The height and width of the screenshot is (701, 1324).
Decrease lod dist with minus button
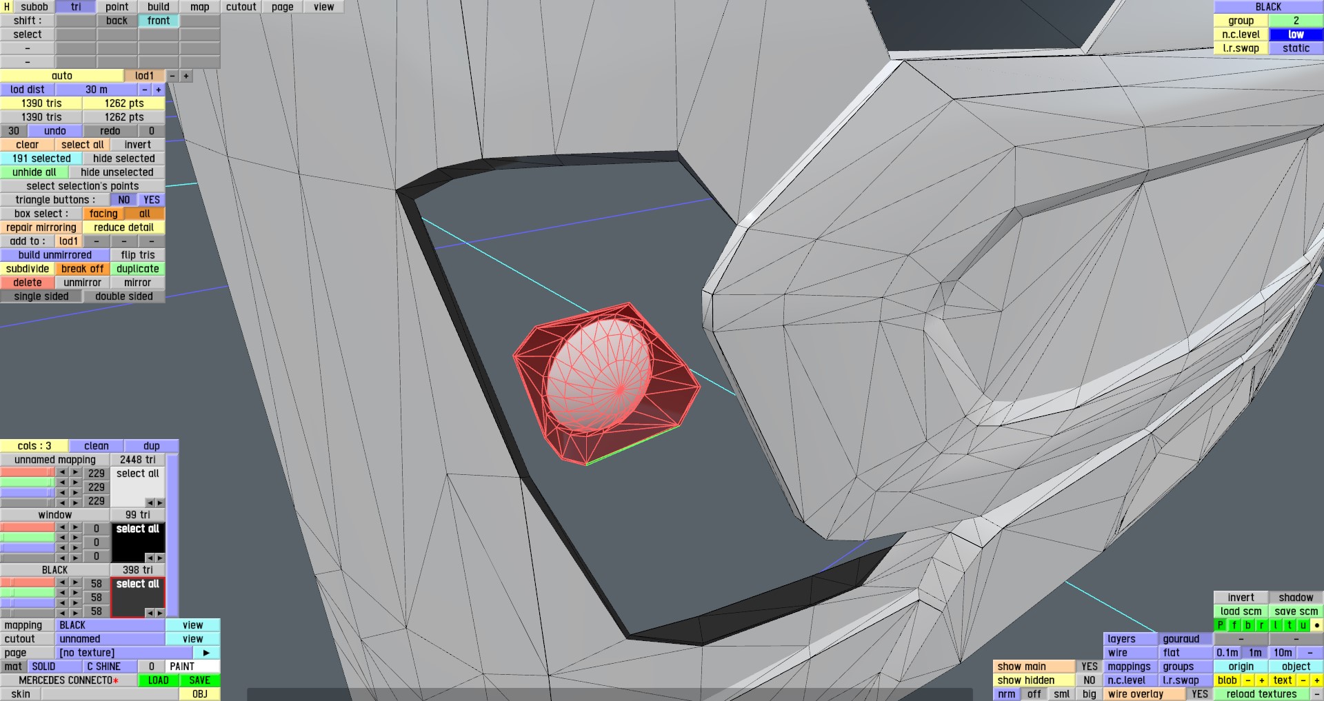pyautogui.click(x=145, y=90)
